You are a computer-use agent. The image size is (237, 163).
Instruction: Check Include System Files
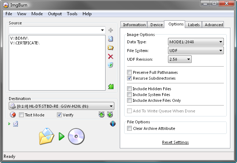click(129, 95)
